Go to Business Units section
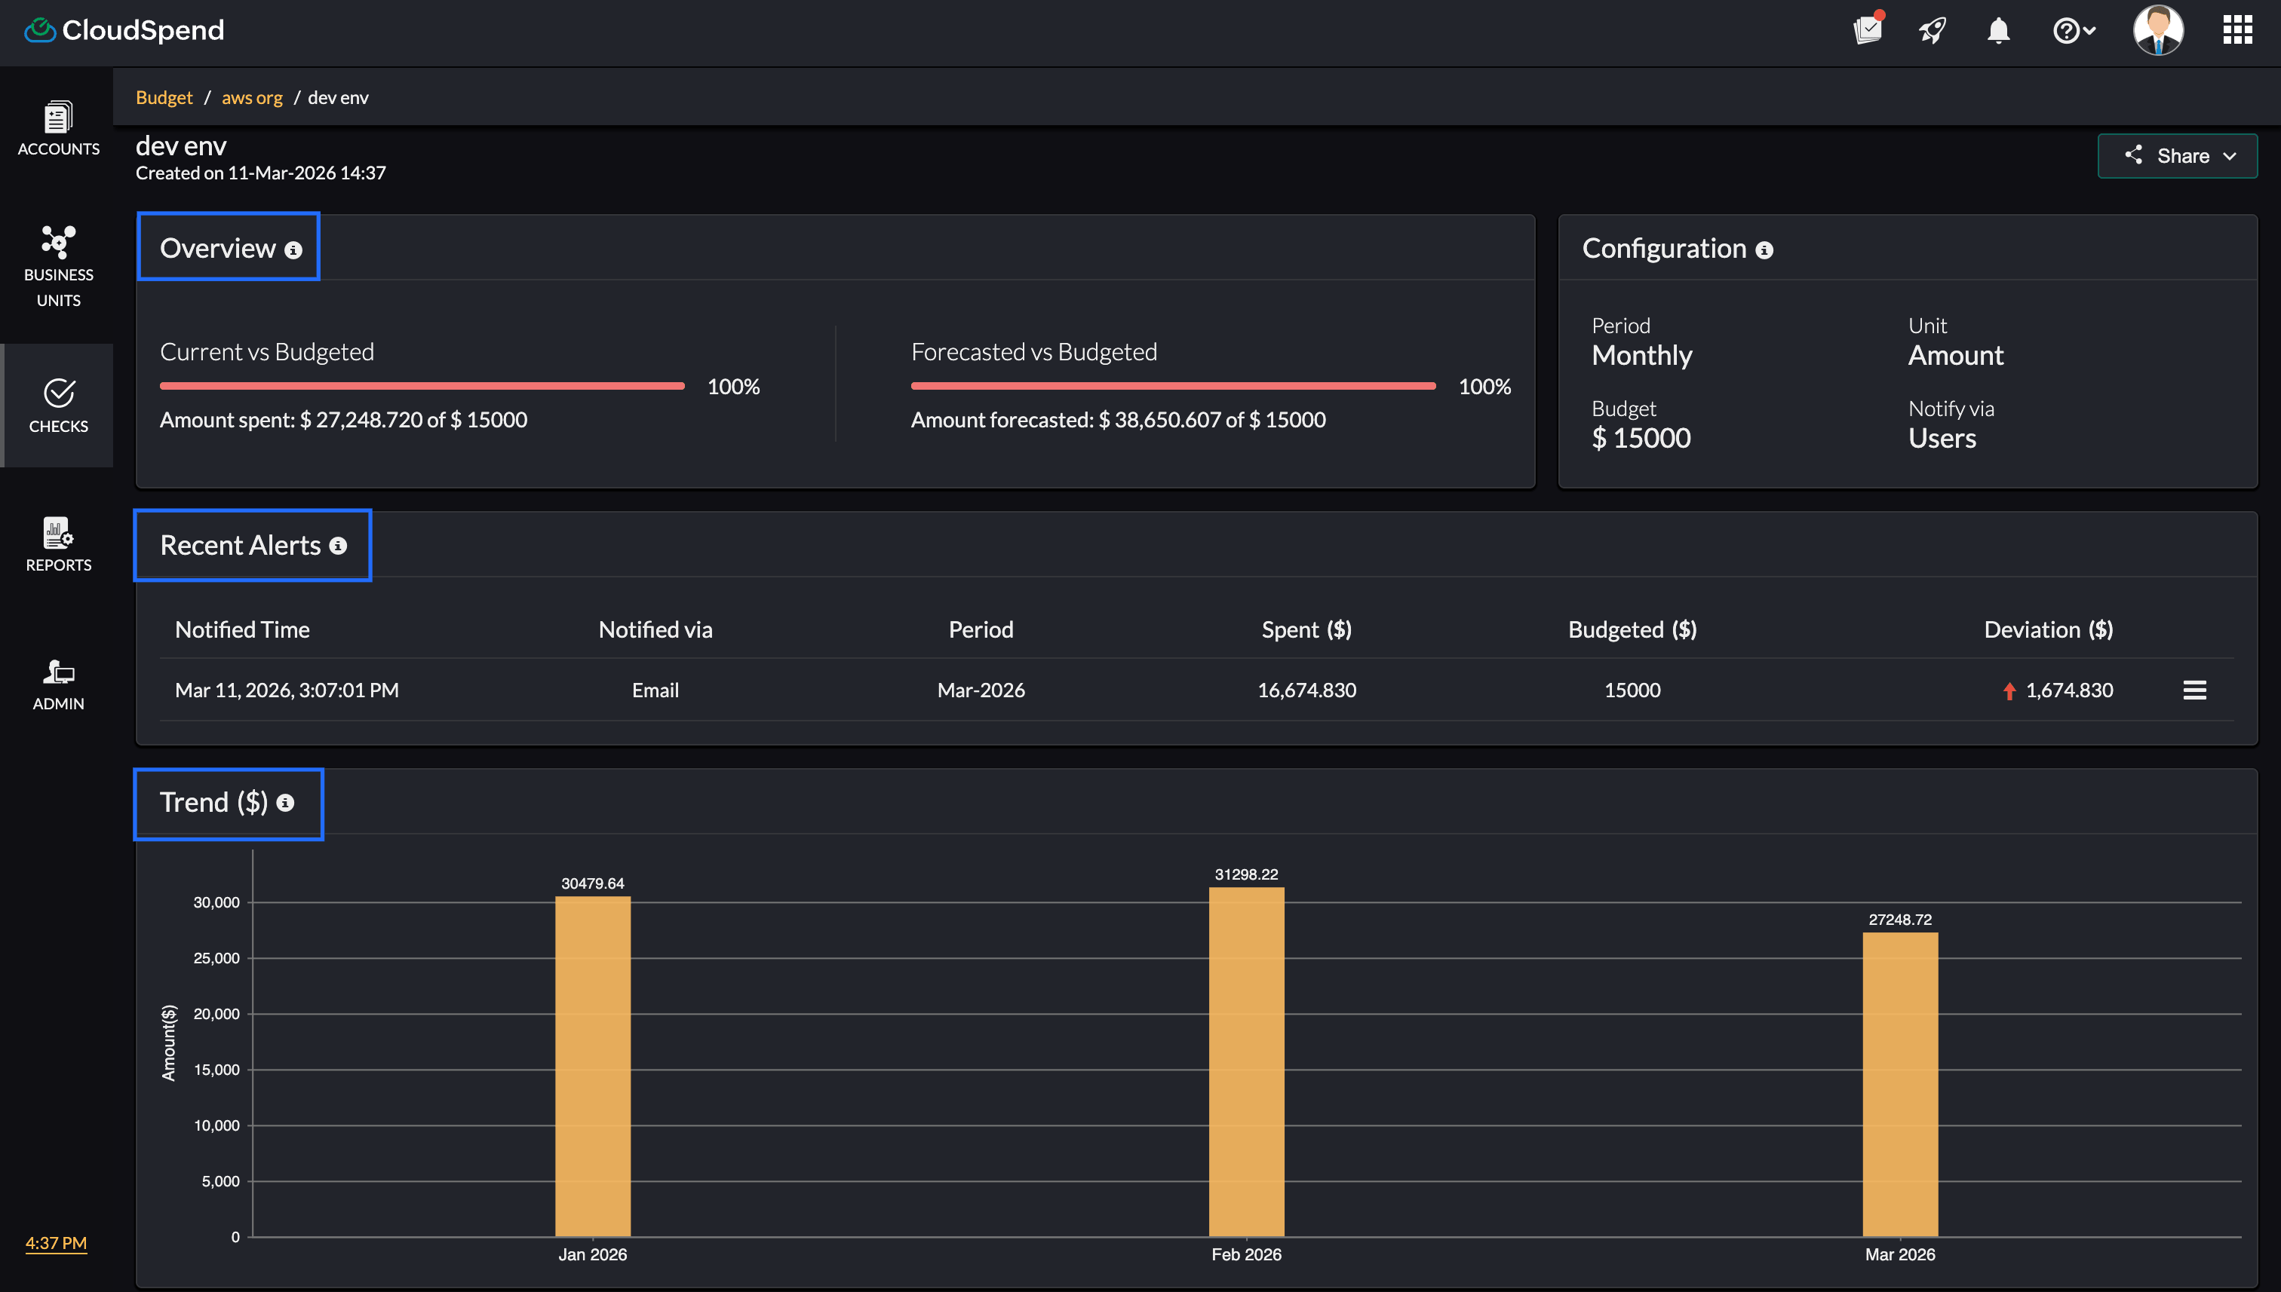 coord(59,265)
